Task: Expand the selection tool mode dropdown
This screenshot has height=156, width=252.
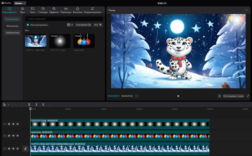Action: coord(9,105)
